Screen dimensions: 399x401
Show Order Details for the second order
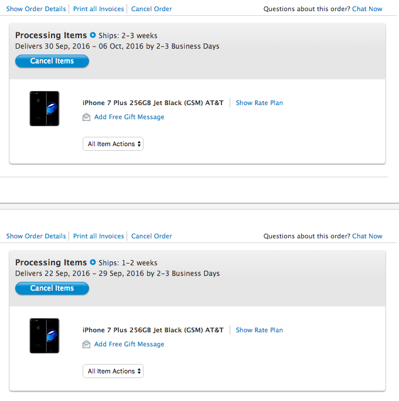[36, 236]
